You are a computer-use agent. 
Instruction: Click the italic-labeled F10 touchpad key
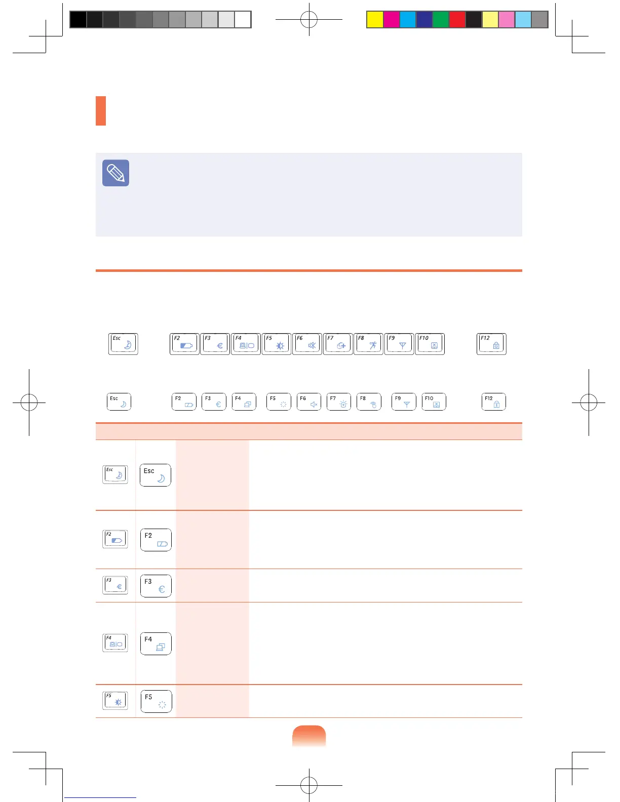pyautogui.click(x=430, y=344)
